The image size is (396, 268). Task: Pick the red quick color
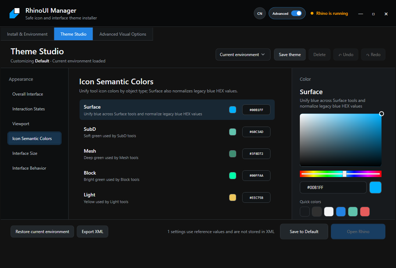click(365, 212)
